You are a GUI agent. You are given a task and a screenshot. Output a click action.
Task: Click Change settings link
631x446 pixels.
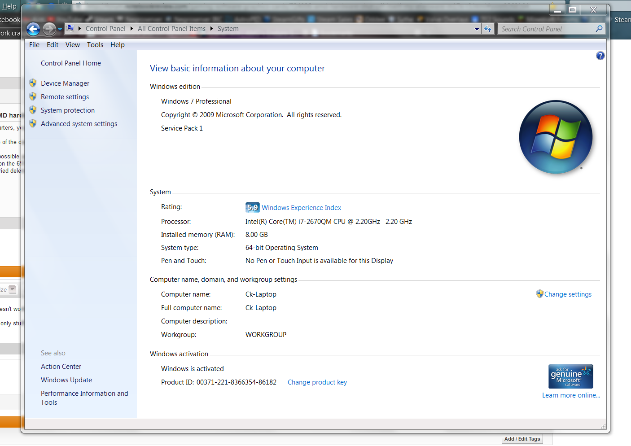tap(568, 294)
